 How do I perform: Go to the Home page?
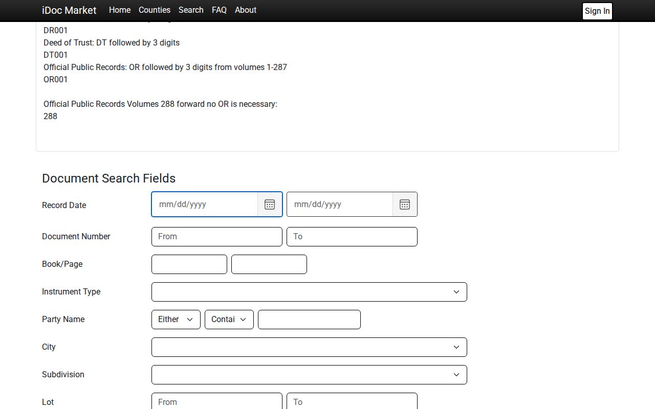click(x=120, y=10)
